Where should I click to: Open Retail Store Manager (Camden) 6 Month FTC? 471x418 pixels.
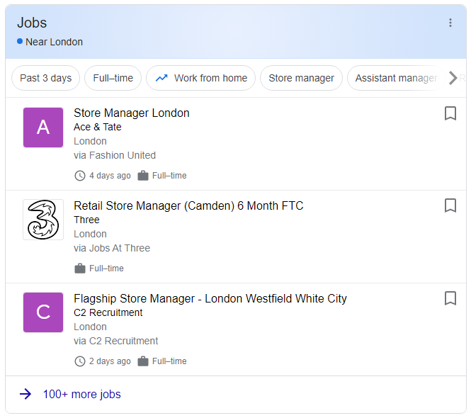(x=188, y=206)
